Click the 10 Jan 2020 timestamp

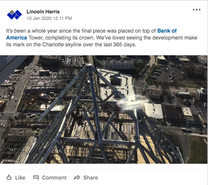click(49, 18)
